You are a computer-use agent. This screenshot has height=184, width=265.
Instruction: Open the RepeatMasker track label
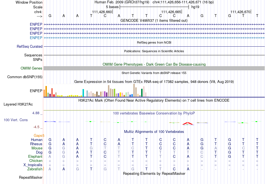(x=31, y=177)
